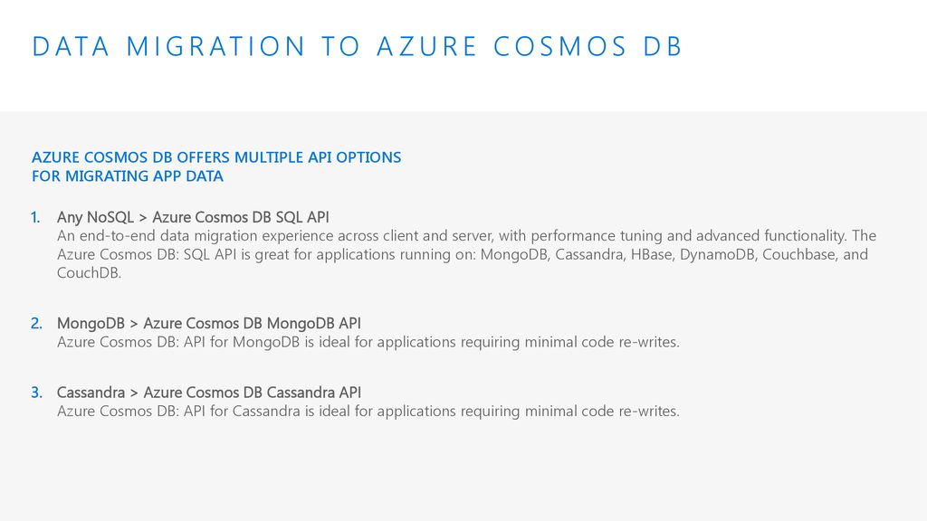Select the subheading 'Azure Cosmos DB offers multiple API options'
Screen dimensions: 927x521
(x=216, y=157)
